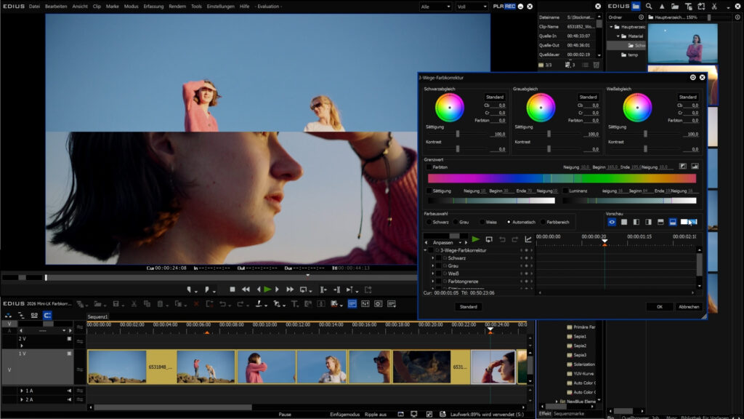The image size is (744, 419).
Task: Select the Farbbereich radio button
Action: pyautogui.click(x=543, y=222)
